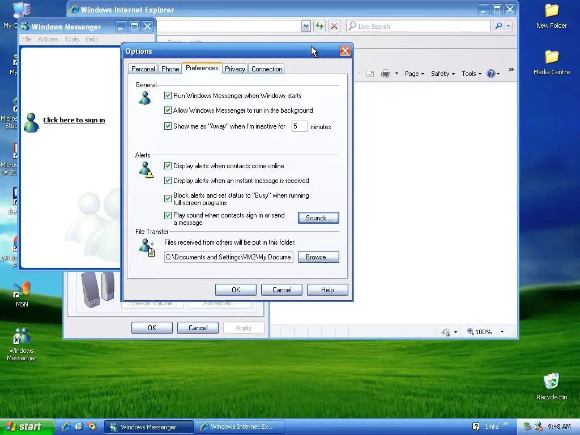Click the Internet Explorer stop icon
The height and width of the screenshot is (435, 580).
click(x=334, y=26)
